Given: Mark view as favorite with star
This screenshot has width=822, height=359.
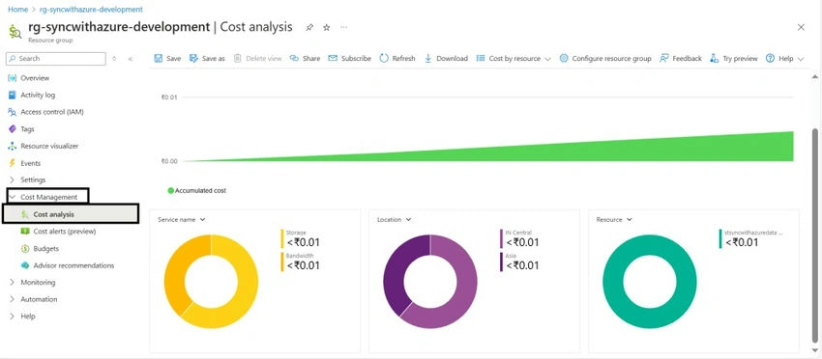Looking at the screenshot, I should [x=326, y=28].
